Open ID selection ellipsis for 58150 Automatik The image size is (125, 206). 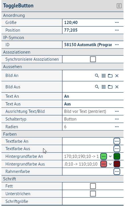(117, 45)
